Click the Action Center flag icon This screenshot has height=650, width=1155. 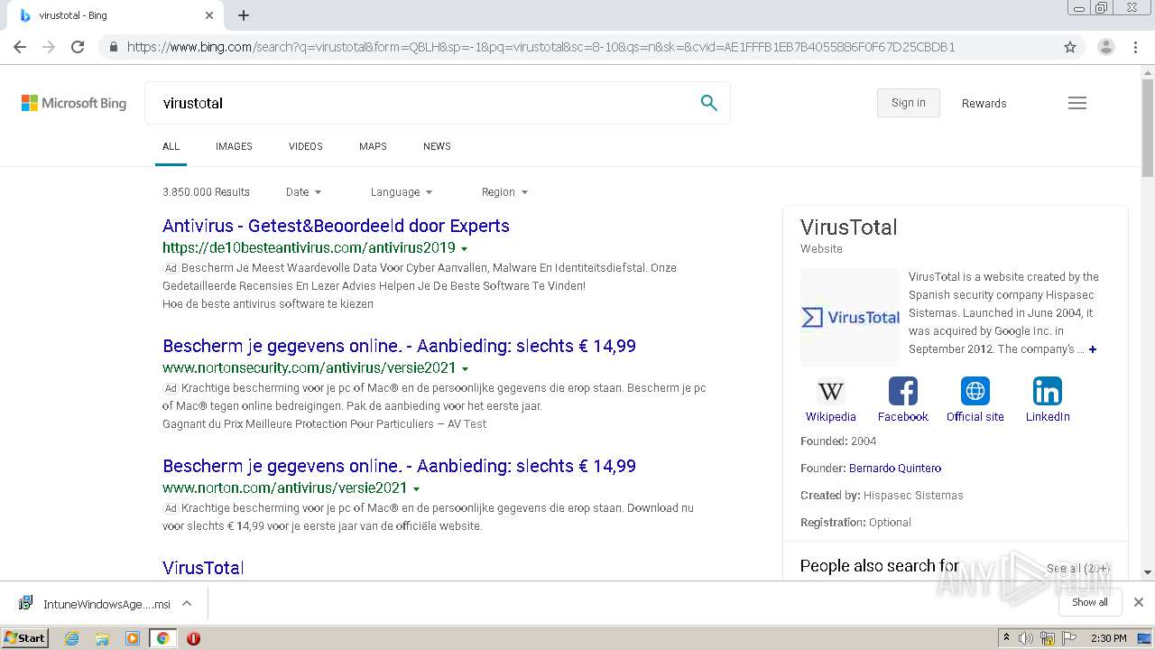click(x=1069, y=638)
